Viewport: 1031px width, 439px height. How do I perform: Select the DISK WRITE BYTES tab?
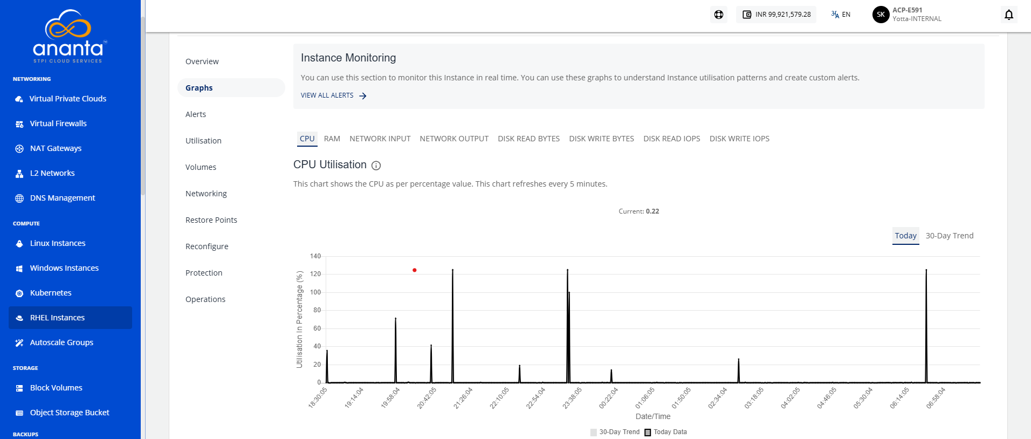(x=602, y=139)
